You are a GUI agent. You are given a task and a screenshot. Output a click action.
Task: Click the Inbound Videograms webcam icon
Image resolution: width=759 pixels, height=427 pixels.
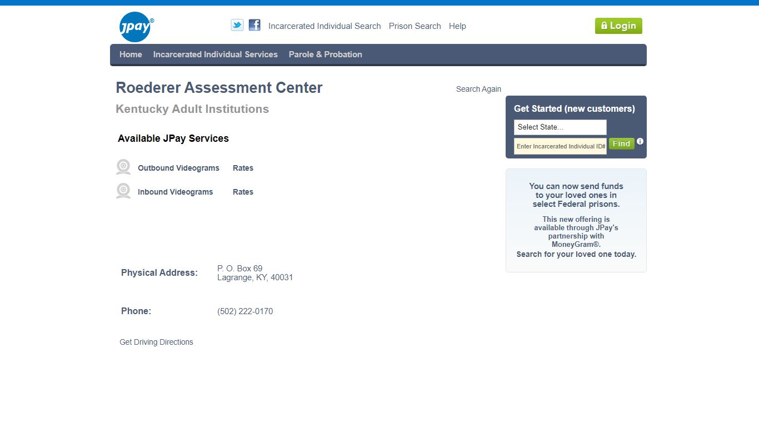pyautogui.click(x=123, y=191)
